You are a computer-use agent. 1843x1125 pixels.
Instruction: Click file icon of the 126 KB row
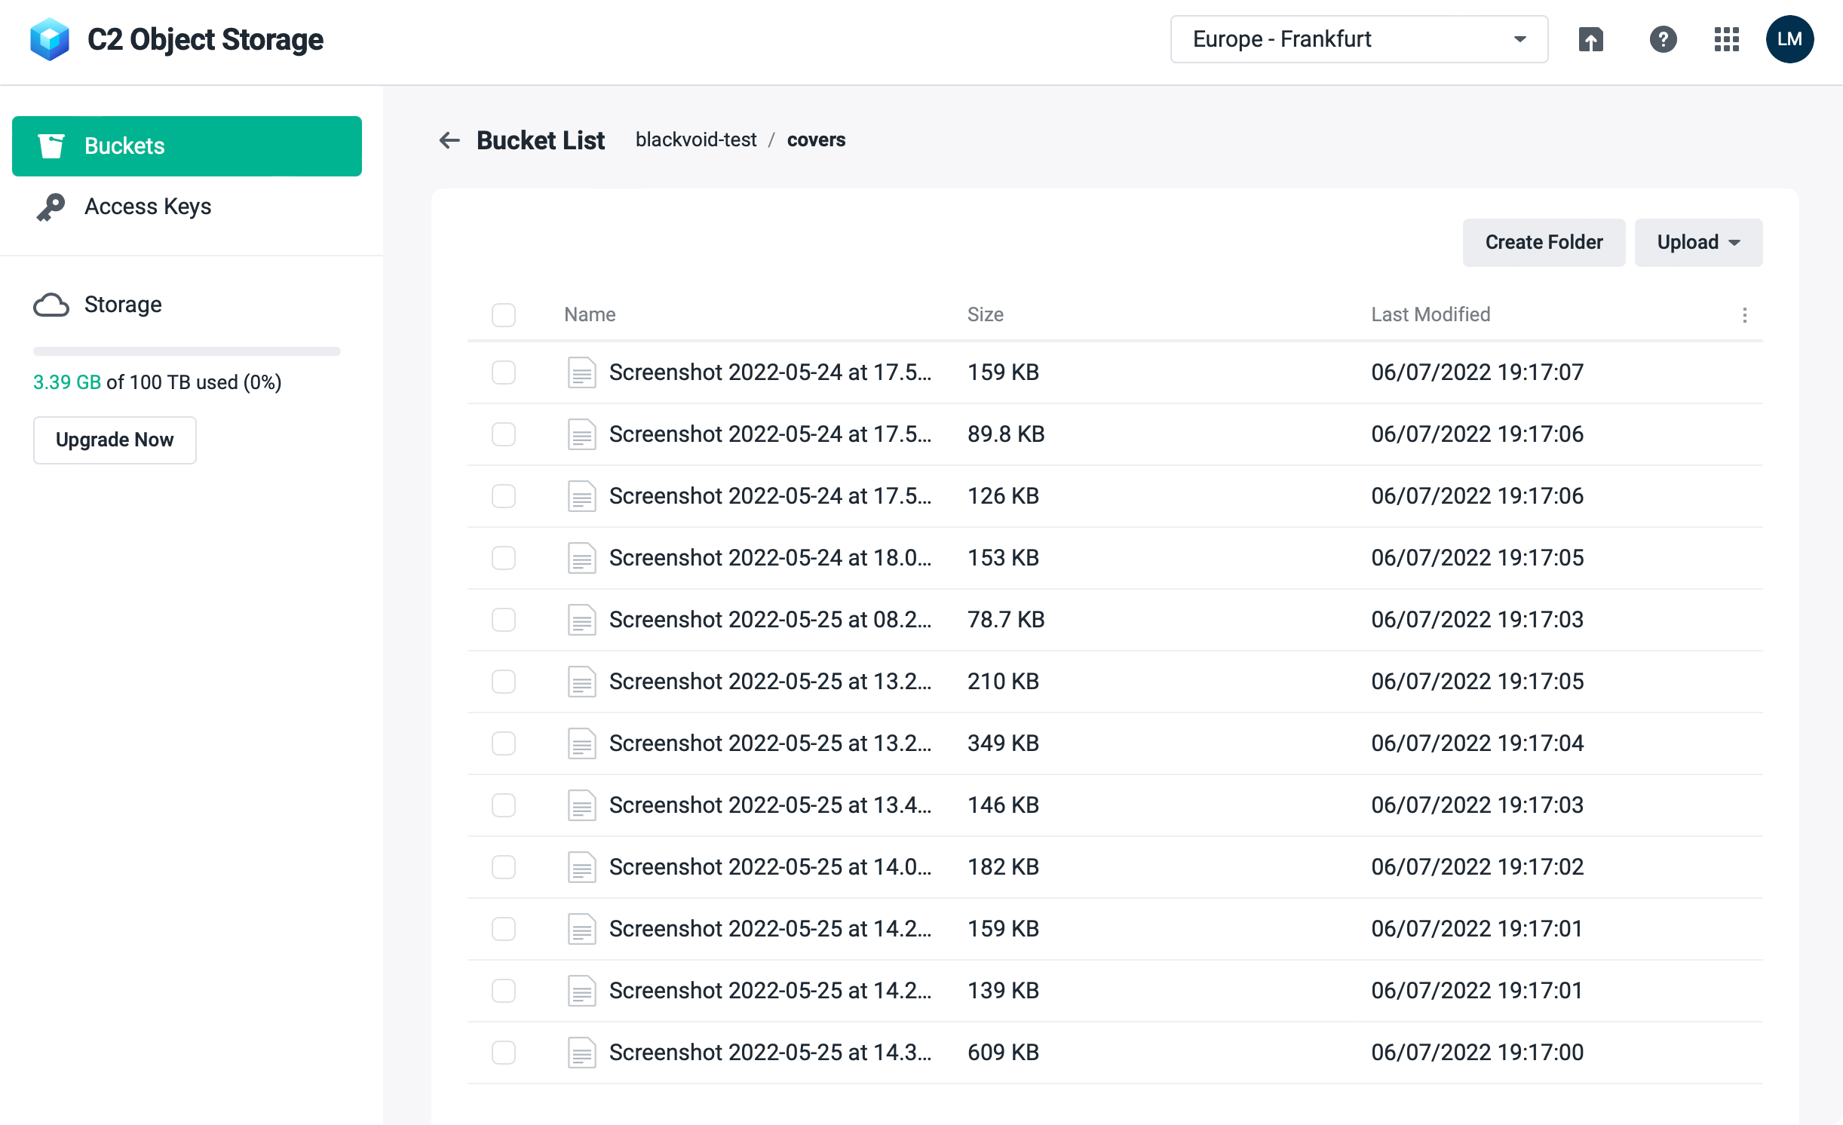click(x=581, y=496)
